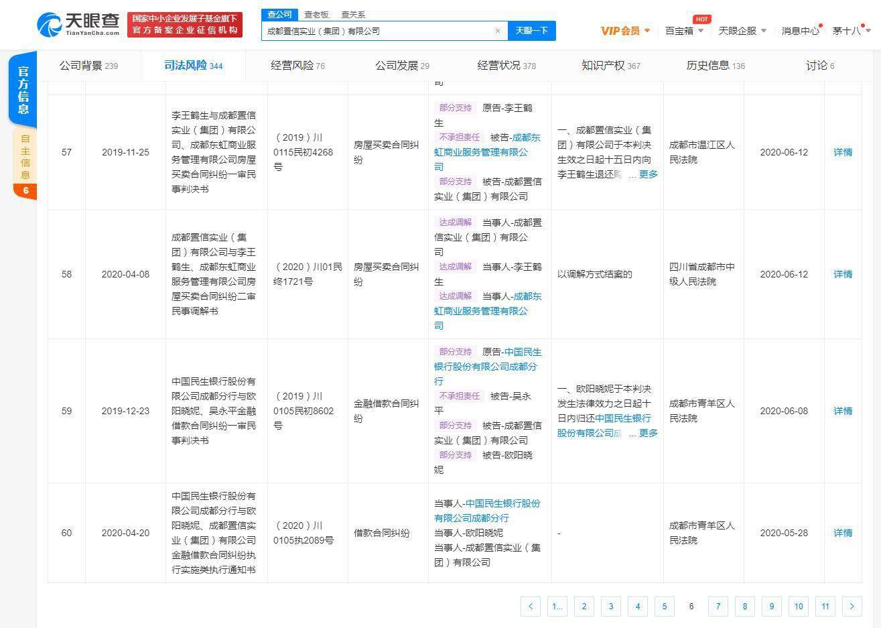The height and width of the screenshot is (628, 881).
Task: Click the 天眼一下 search button
Action: [532, 31]
